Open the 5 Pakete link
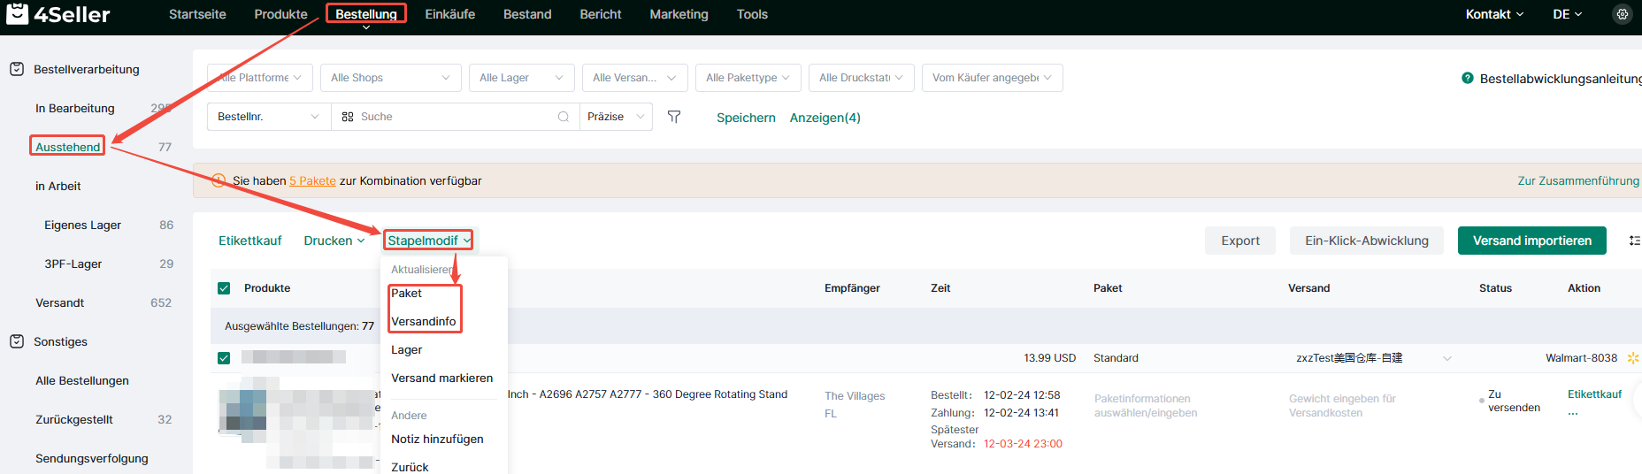The width and height of the screenshot is (1642, 474). click(x=312, y=180)
